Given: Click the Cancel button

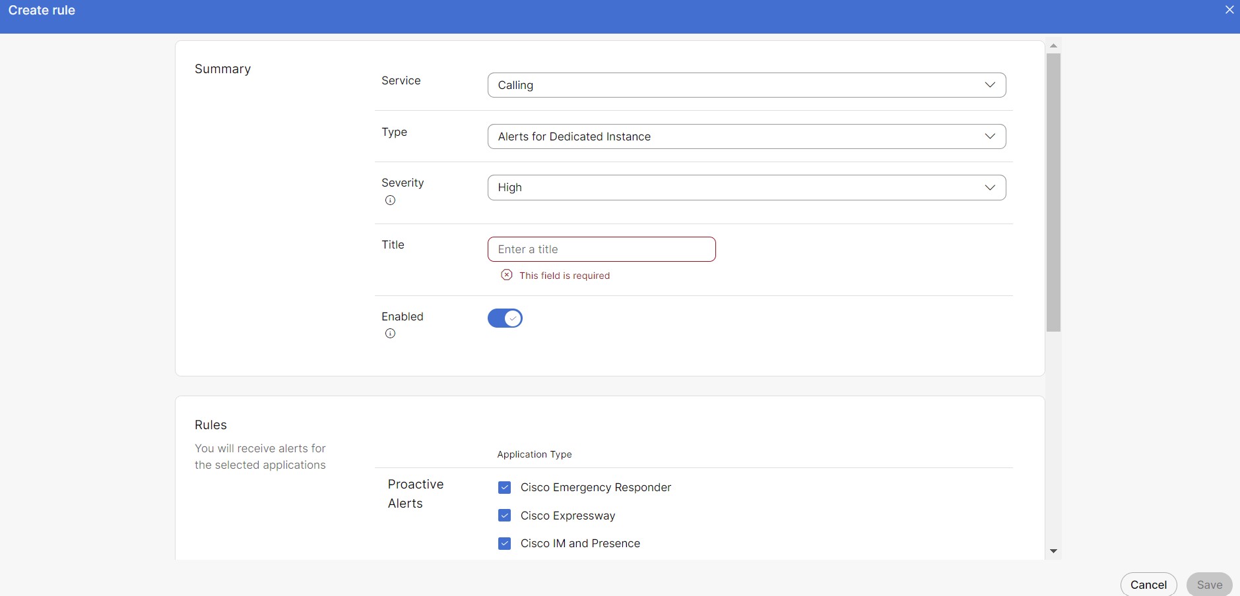Looking at the screenshot, I should (x=1148, y=585).
